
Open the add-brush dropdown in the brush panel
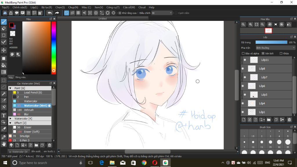(24, 145)
